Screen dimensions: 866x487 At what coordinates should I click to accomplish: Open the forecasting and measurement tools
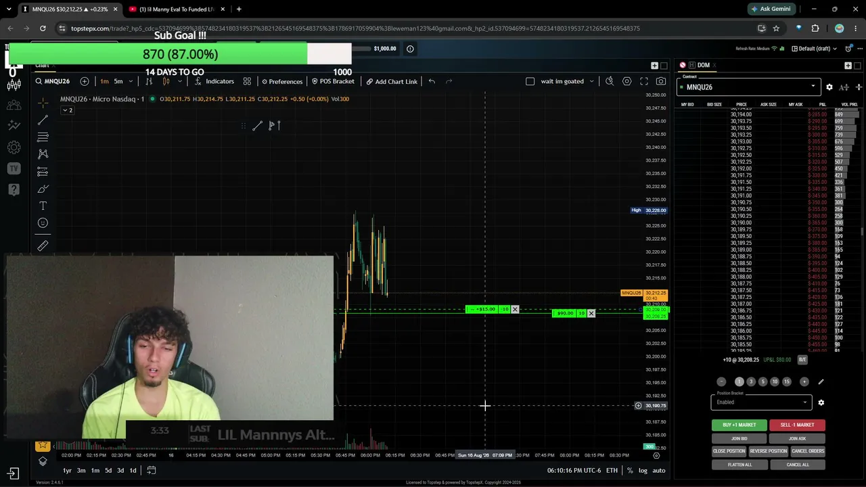coord(43,172)
